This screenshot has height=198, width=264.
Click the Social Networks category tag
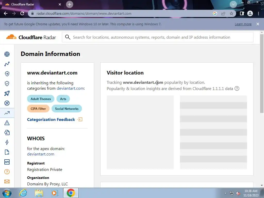67,109
